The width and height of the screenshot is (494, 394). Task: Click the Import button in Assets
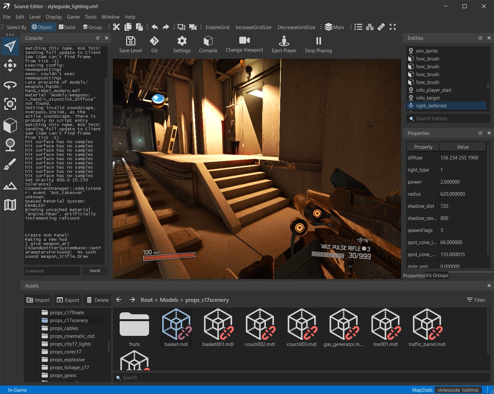point(38,300)
